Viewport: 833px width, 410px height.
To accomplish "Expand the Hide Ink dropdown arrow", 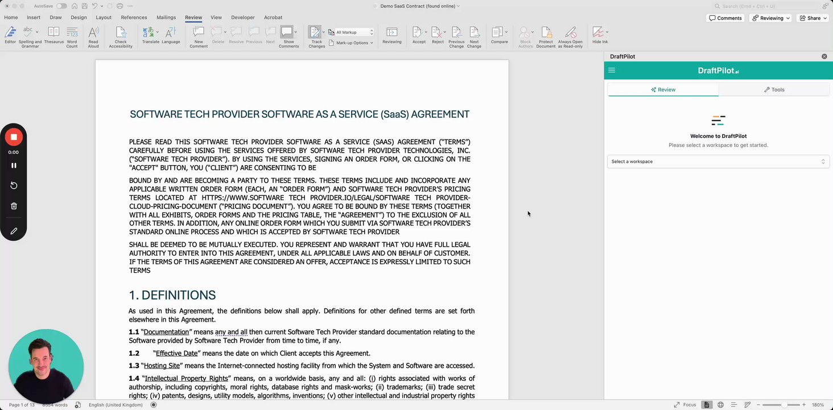I will [x=607, y=32].
